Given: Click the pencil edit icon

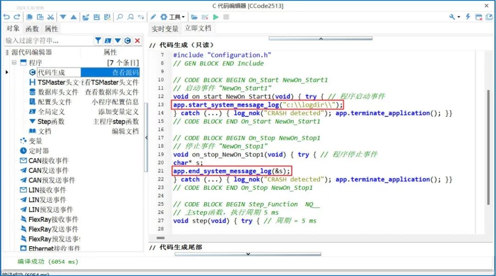Looking at the screenshot, I should click(x=153, y=17).
